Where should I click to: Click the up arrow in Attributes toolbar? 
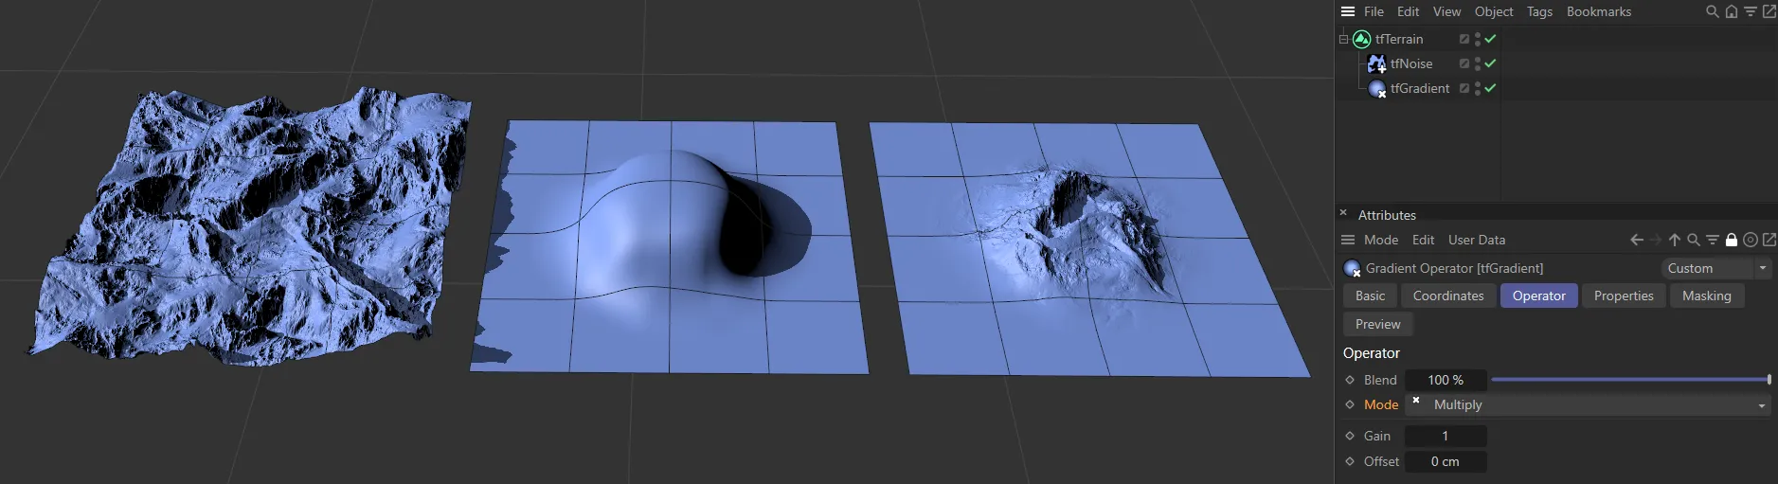click(1674, 240)
